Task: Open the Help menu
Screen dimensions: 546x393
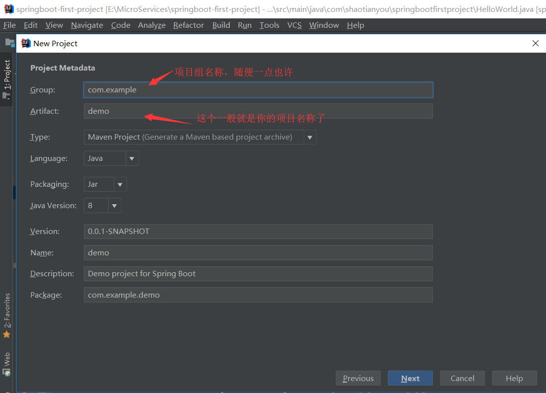Action: tap(355, 25)
